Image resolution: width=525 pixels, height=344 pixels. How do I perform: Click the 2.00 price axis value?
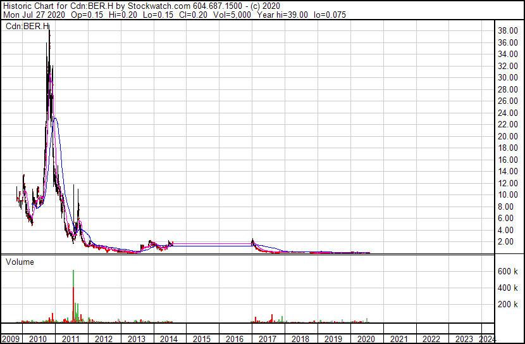(505, 242)
